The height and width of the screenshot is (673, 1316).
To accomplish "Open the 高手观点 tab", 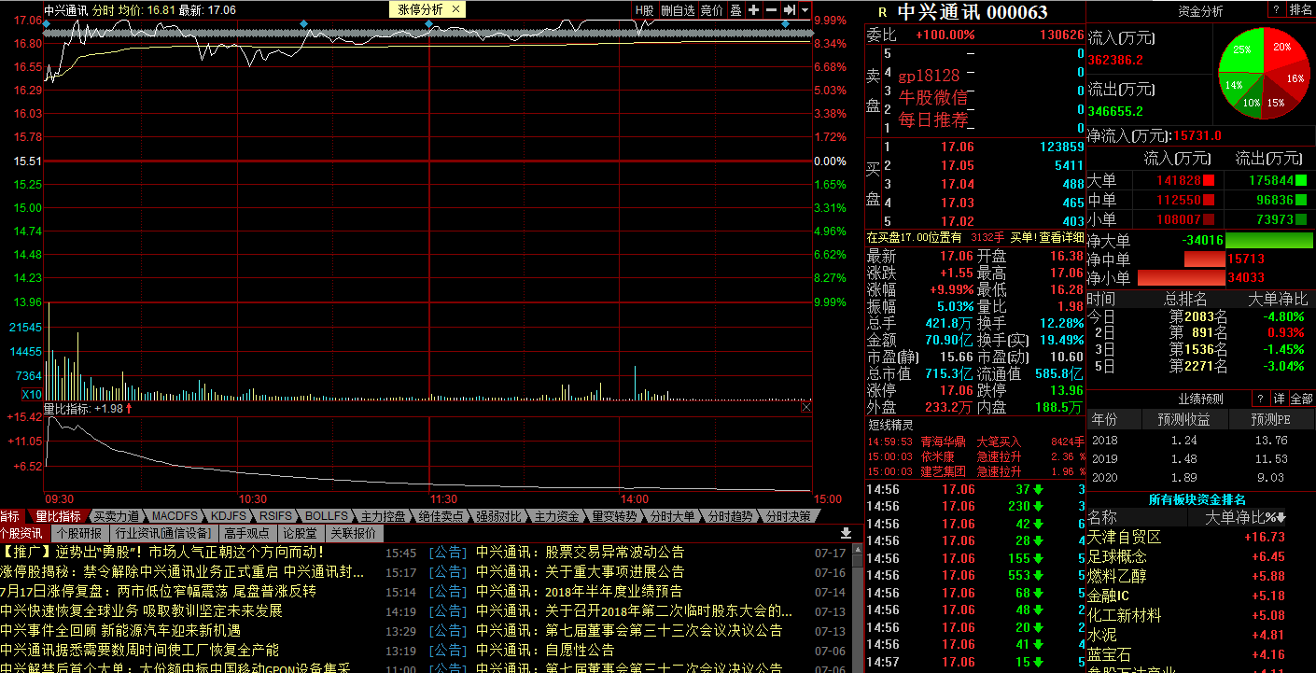I will [x=246, y=534].
